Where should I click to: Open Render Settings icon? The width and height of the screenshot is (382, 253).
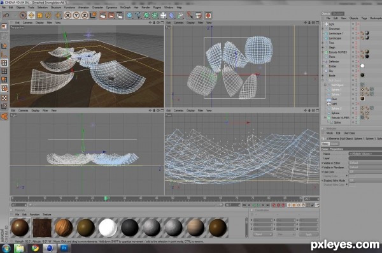pyautogui.click(x=120, y=15)
